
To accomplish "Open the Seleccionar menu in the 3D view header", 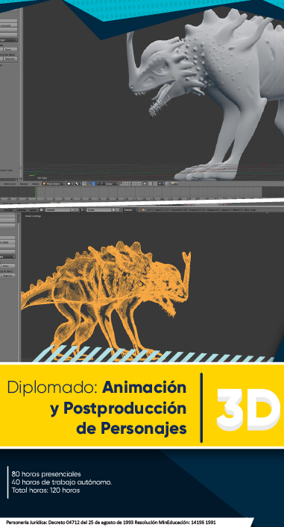I will pos(10,184).
